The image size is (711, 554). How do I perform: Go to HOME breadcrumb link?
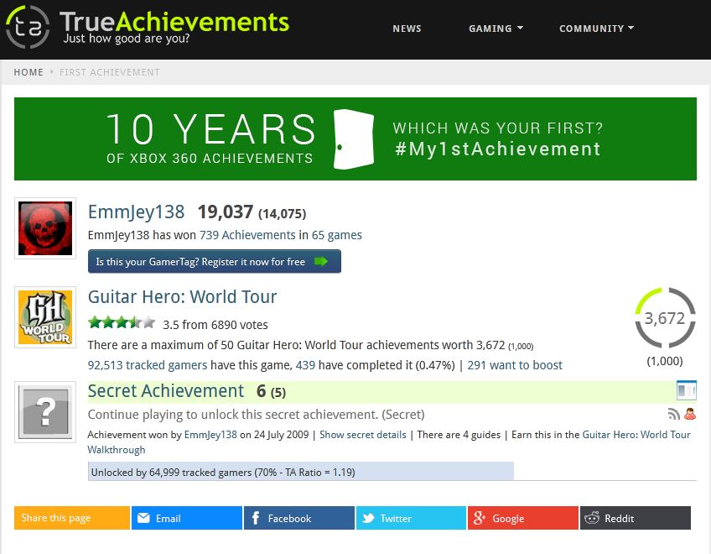[x=29, y=72]
